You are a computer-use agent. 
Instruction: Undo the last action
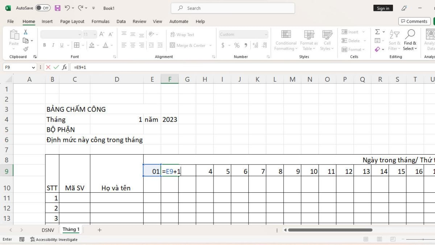[67, 8]
